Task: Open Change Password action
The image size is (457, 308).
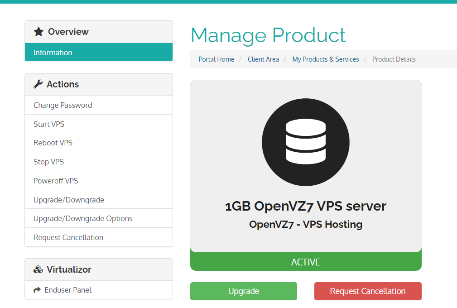Action: point(63,105)
